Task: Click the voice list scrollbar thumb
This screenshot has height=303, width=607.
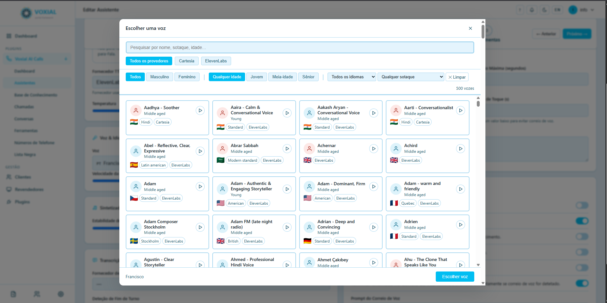Action: coord(478,104)
